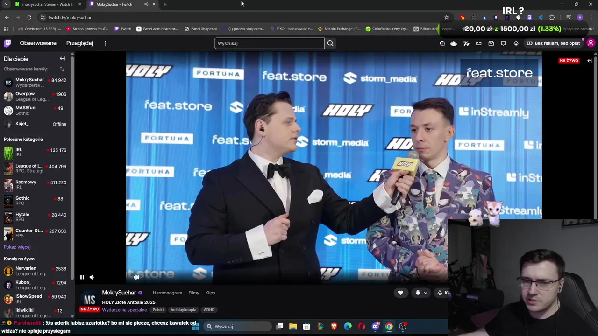Open the Chrome profile avatar

point(580,17)
